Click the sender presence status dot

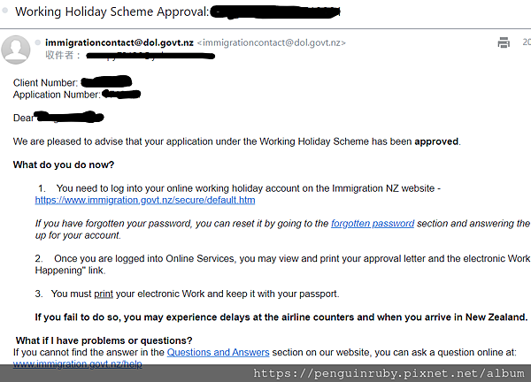pos(37,42)
